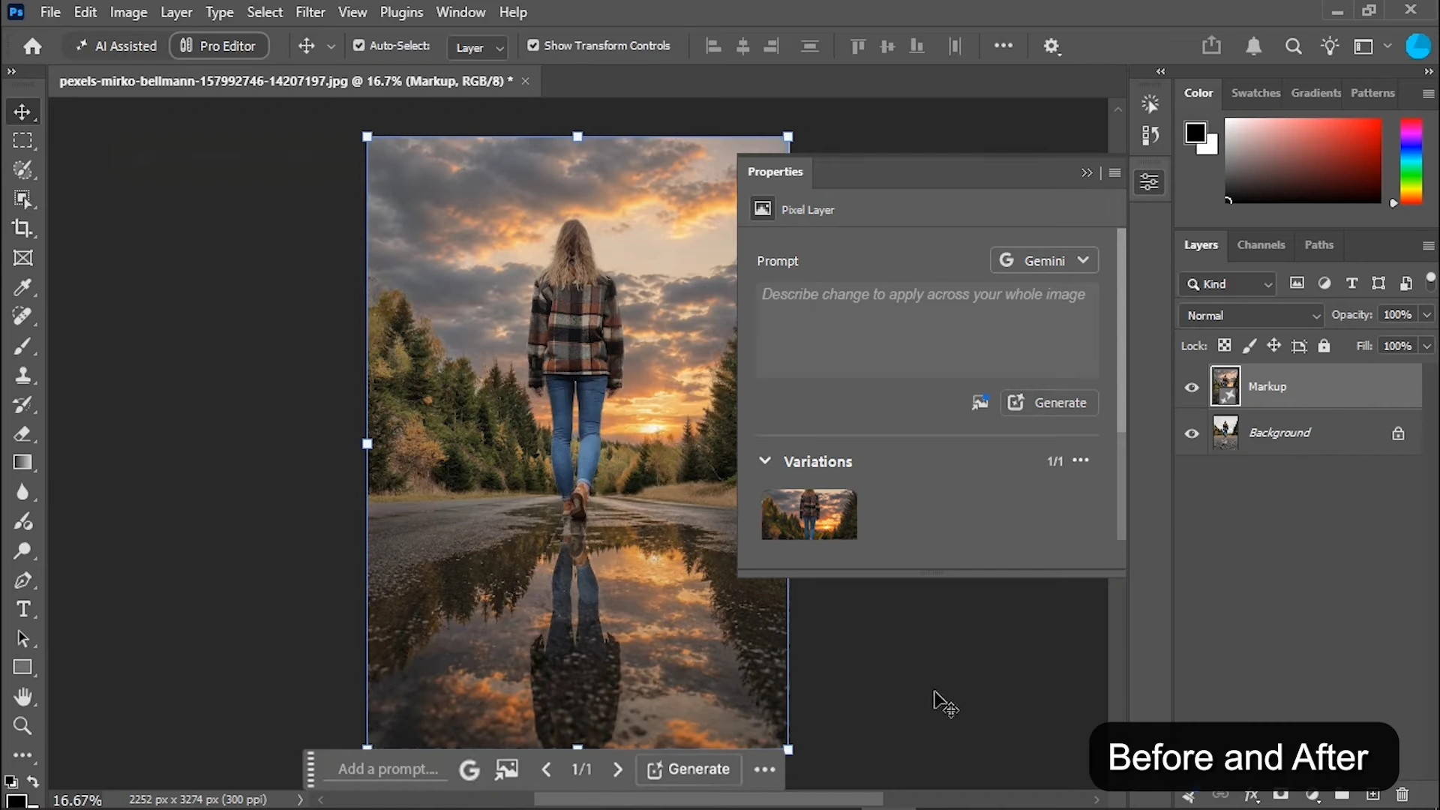Open the Search icon in top bar
The image size is (1440, 810).
click(x=1293, y=46)
